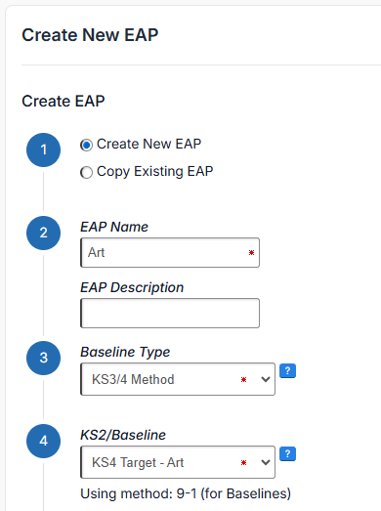This screenshot has height=511, width=381.
Task: Click step 1 circle icon
Action: 43,149
